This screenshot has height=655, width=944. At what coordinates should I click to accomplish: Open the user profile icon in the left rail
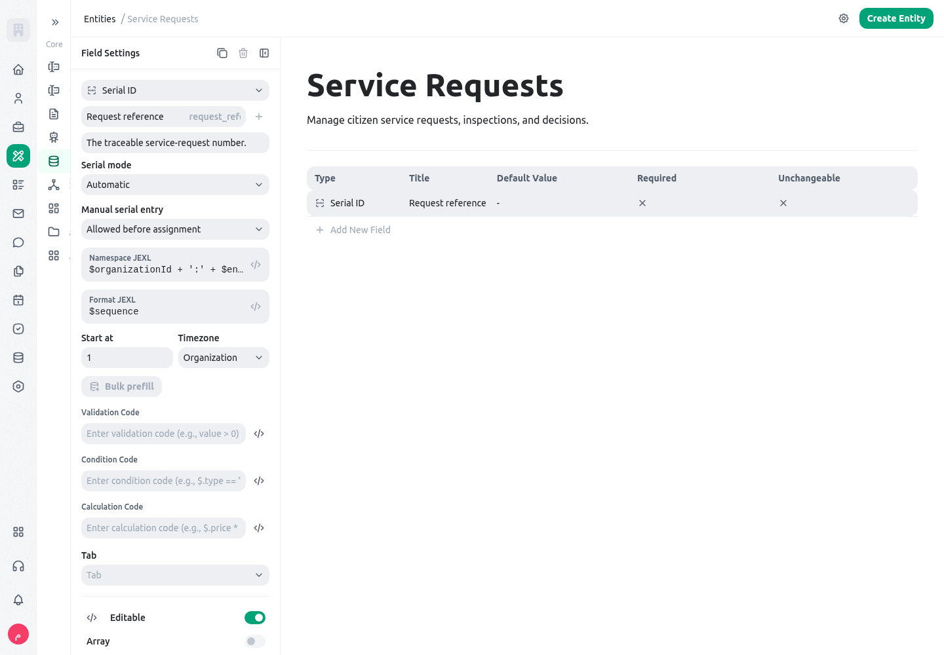tap(18, 98)
